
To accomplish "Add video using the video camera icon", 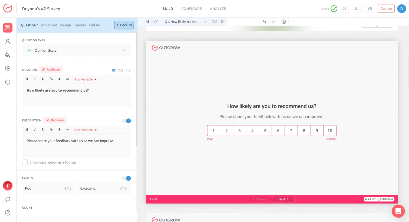I will pos(128,70).
